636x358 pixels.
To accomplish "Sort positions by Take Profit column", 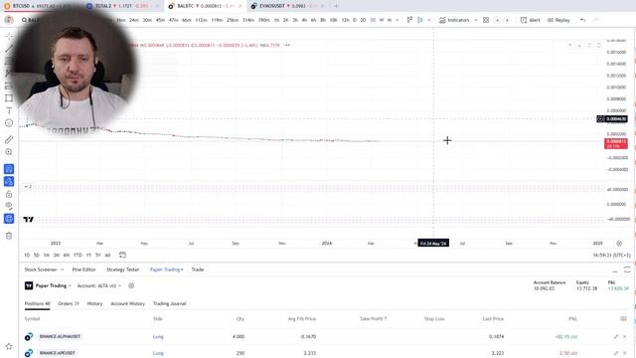I will (374, 319).
